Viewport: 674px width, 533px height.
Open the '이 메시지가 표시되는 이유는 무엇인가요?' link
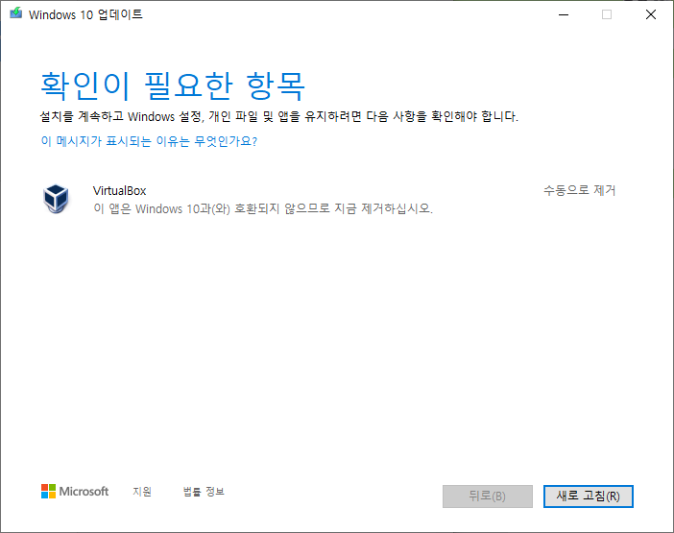click(149, 141)
